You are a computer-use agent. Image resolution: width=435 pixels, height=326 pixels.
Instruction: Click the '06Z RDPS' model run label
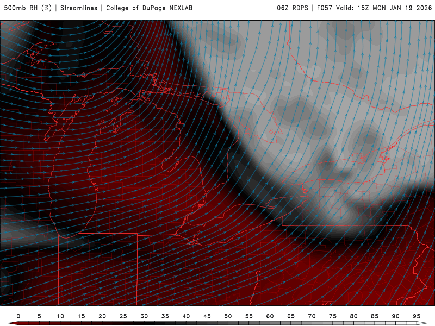pyautogui.click(x=293, y=8)
